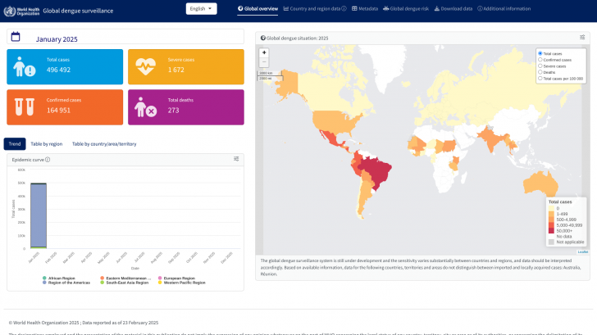
Task: Open epidemic curve chart options menu
Action: click(x=236, y=159)
